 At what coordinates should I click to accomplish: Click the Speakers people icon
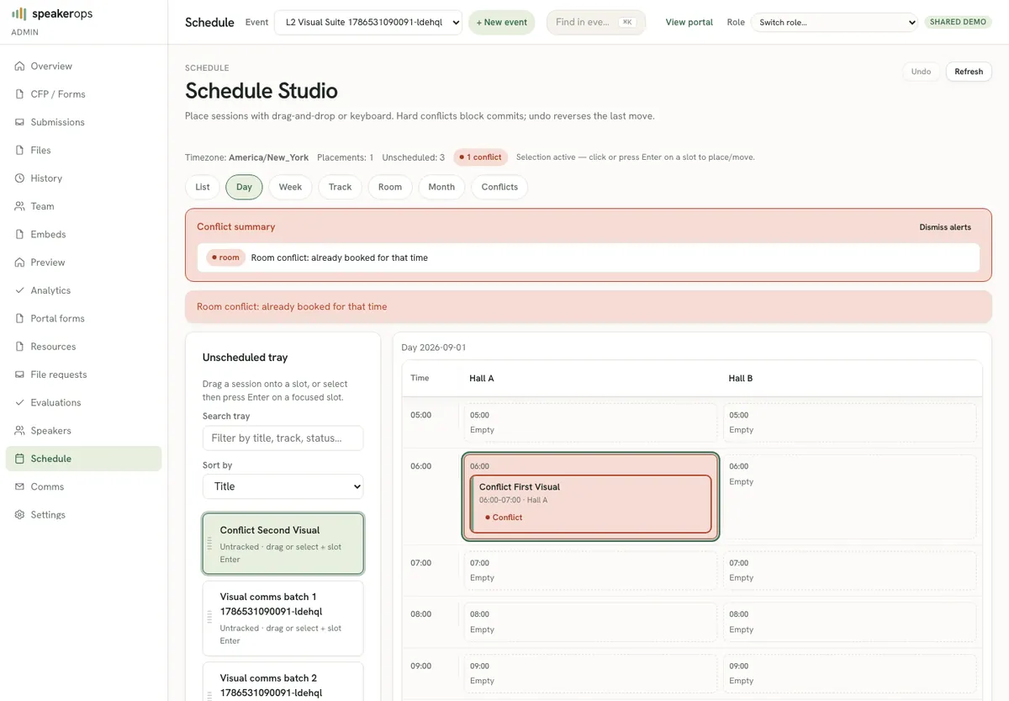[x=20, y=431]
